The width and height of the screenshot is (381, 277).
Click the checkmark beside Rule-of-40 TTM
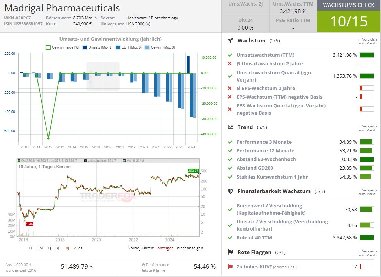[x=230, y=238]
